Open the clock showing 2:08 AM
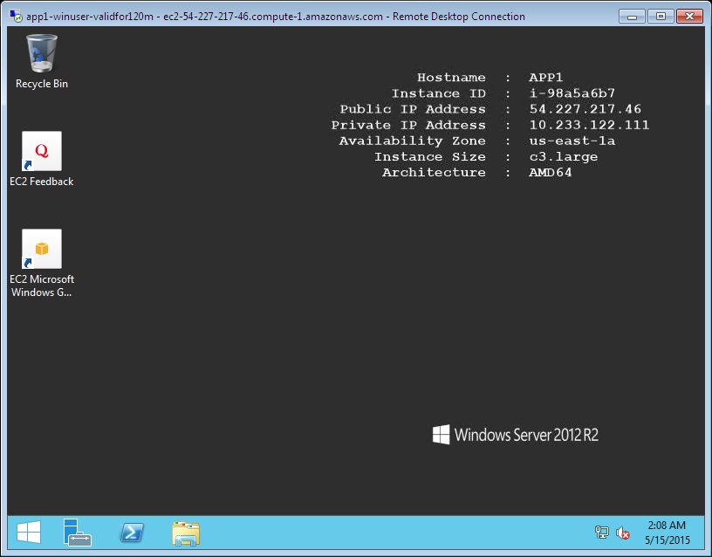 (667, 526)
